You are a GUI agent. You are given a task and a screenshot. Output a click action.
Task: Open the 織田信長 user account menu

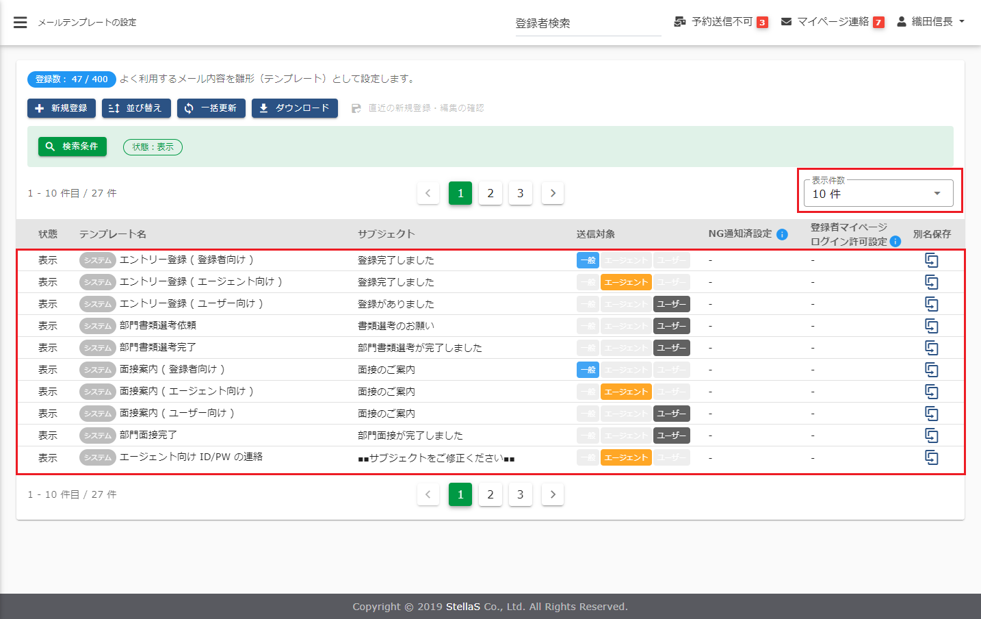pos(931,22)
